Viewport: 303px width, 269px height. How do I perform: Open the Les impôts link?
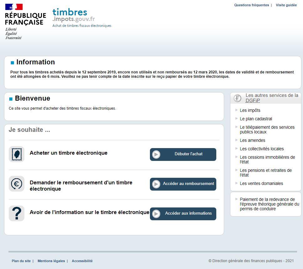click(x=250, y=110)
